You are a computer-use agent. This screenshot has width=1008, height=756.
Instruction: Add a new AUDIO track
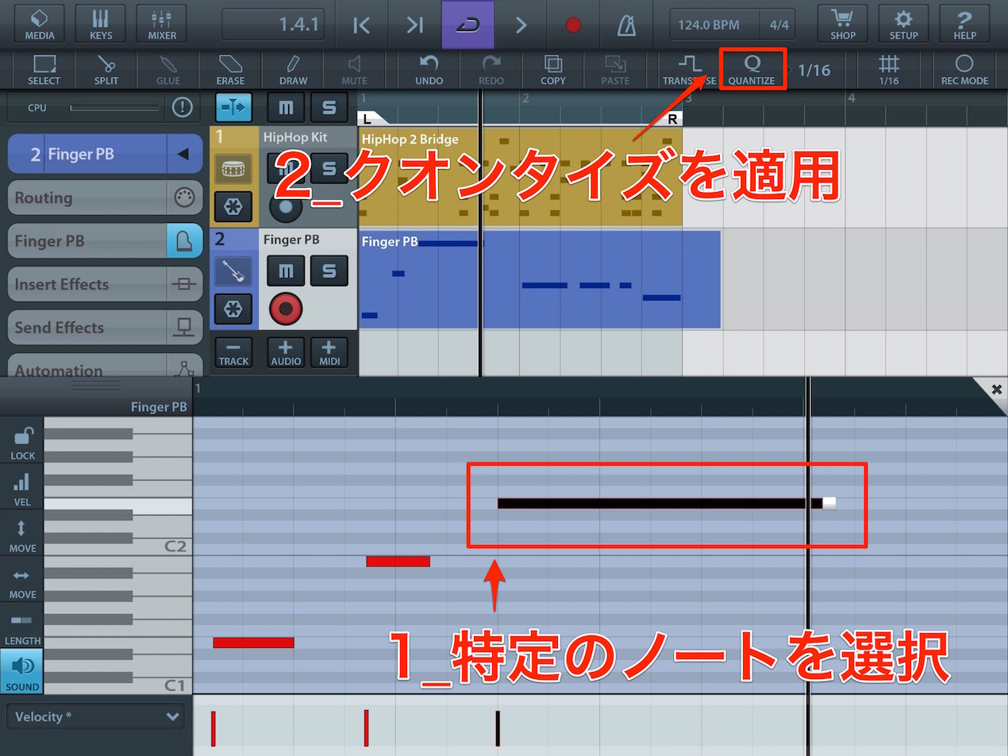click(x=286, y=352)
